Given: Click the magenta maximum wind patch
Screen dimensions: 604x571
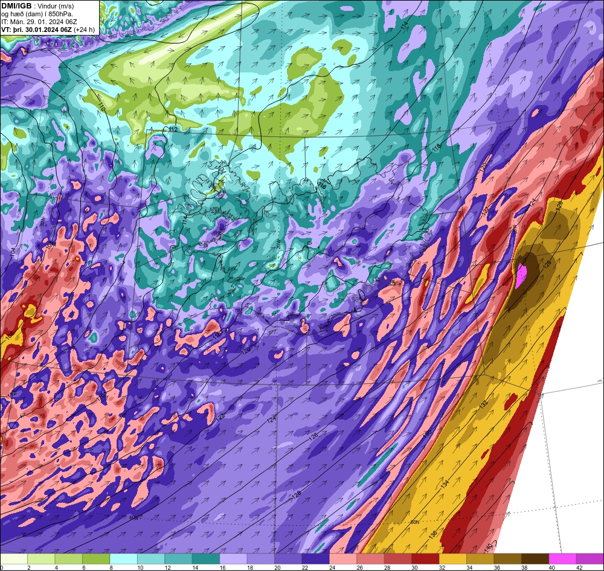Looking at the screenshot, I should tap(521, 275).
